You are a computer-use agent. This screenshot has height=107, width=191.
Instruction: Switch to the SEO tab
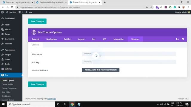104,39
